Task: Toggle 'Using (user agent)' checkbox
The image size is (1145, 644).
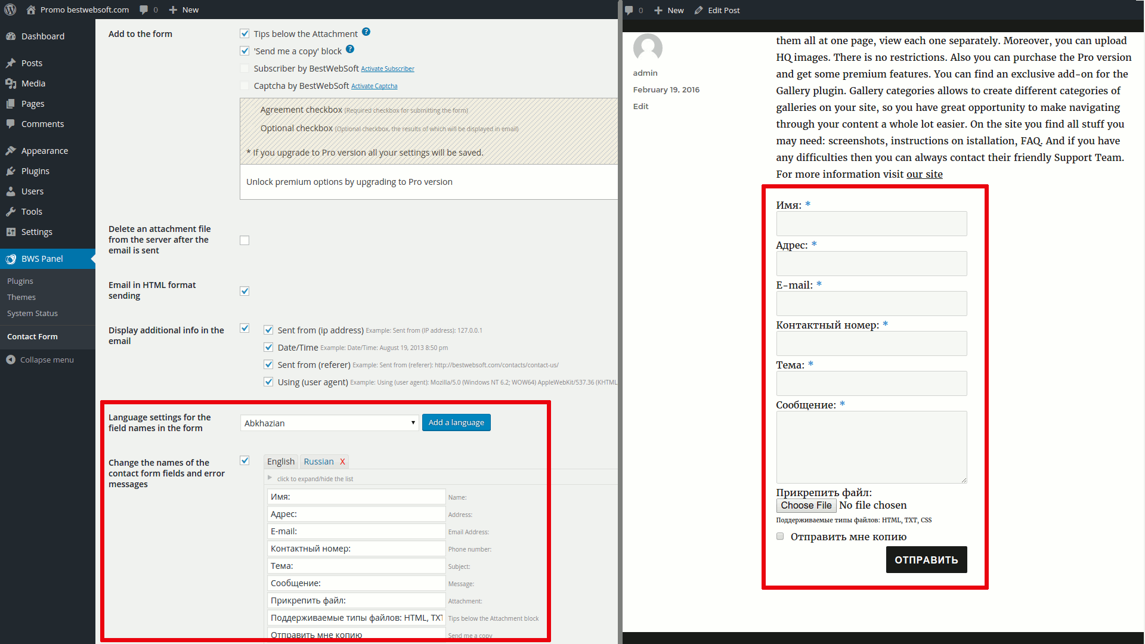Action: [268, 382]
